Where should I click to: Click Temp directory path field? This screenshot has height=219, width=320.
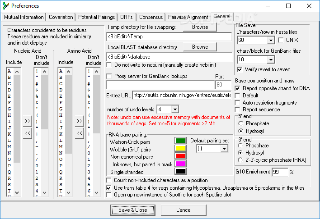click(169, 36)
